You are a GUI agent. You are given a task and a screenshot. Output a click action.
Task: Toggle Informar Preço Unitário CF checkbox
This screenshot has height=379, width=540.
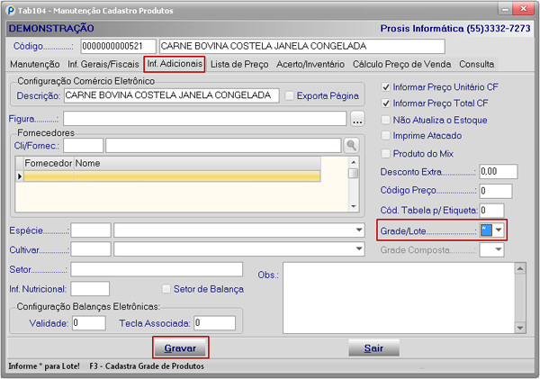pyautogui.click(x=386, y=87)
